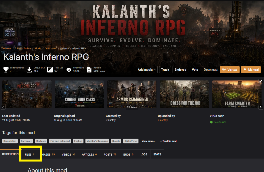This screenshot has height=172, width=264.
Task: Click Tag this mod
Action: 168,141
